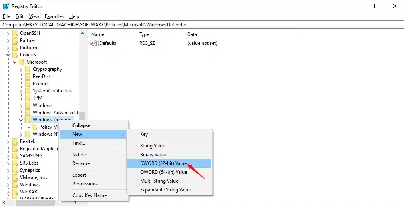Screen dimensions: 404x207
Task: Expand the Synaptics tree node
Action: click(8, 170)
